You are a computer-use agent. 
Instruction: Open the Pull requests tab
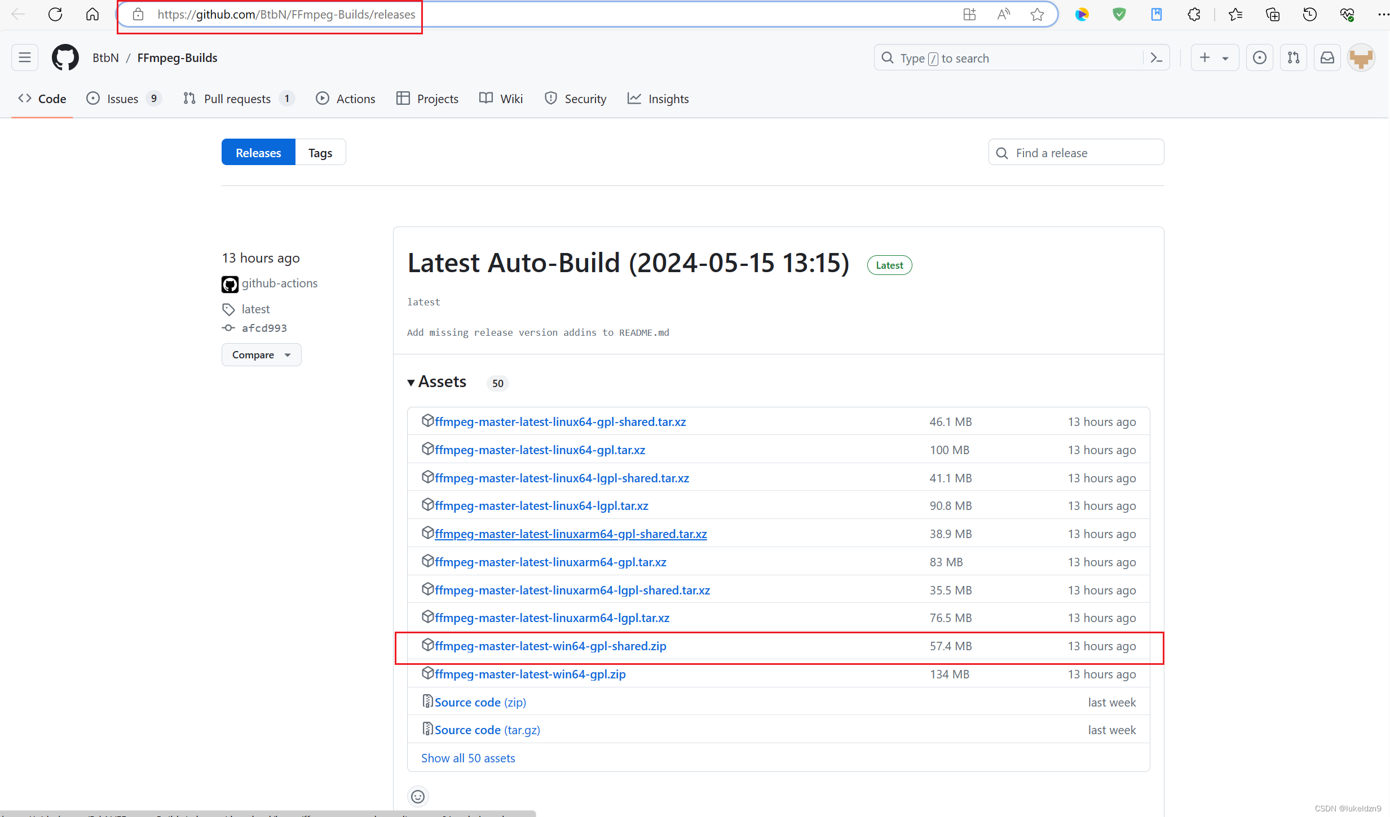coord(238,99)
